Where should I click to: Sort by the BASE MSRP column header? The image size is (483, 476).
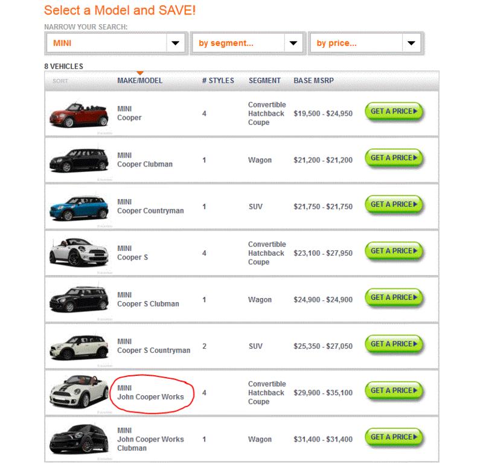tap(313, 81)
